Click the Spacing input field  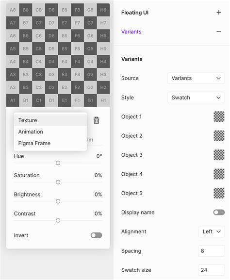211,251
